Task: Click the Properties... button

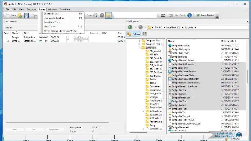Action: [55, 129]
